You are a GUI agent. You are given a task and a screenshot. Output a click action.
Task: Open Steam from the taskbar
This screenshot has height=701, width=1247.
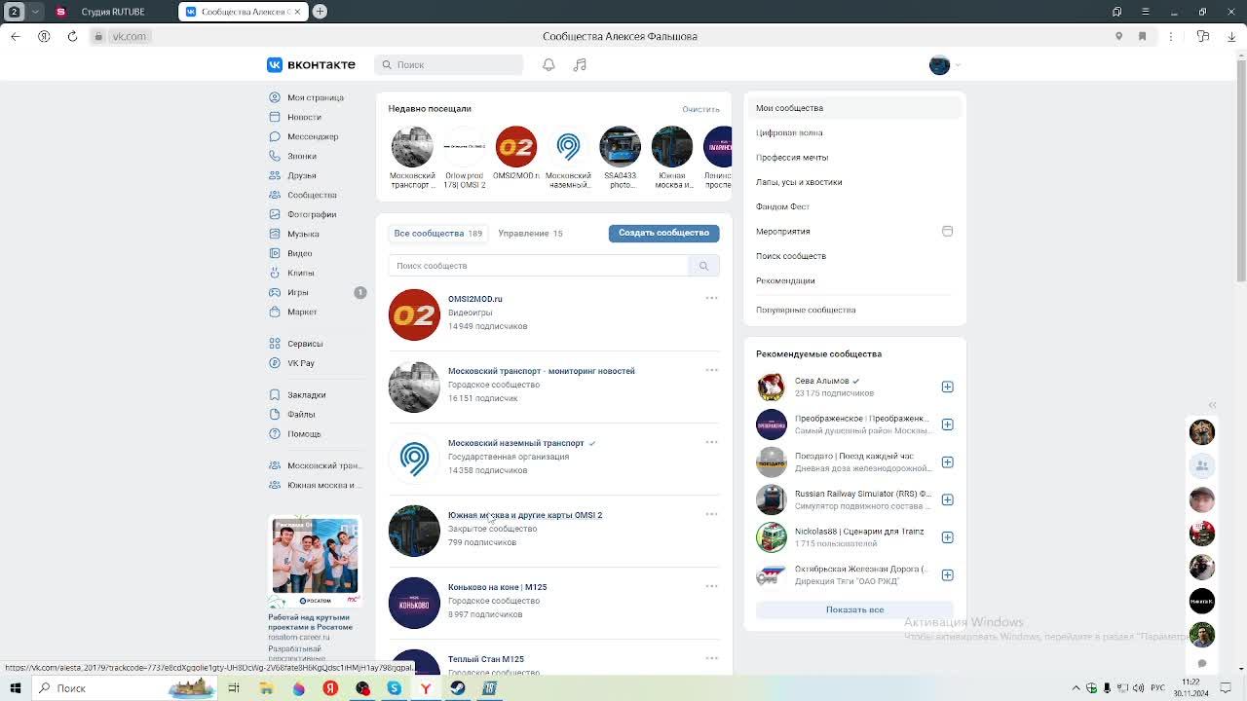click(458, 688)
